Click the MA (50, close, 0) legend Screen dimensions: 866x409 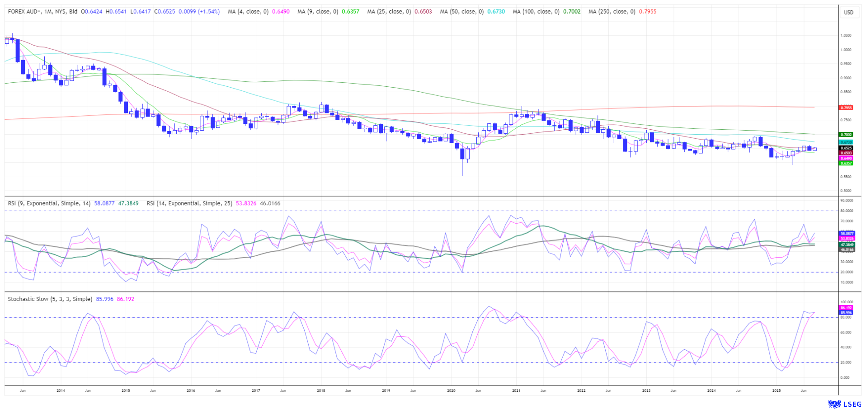pyautogui.click(x=462, y=12)
